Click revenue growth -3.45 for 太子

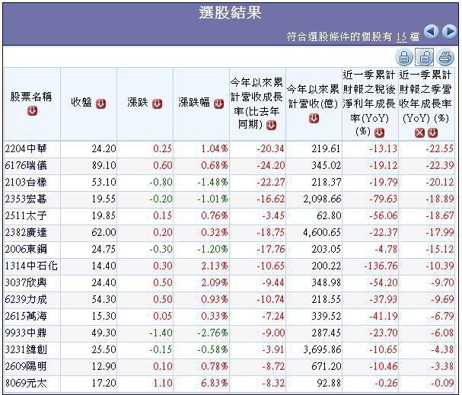tap(273, 215)
